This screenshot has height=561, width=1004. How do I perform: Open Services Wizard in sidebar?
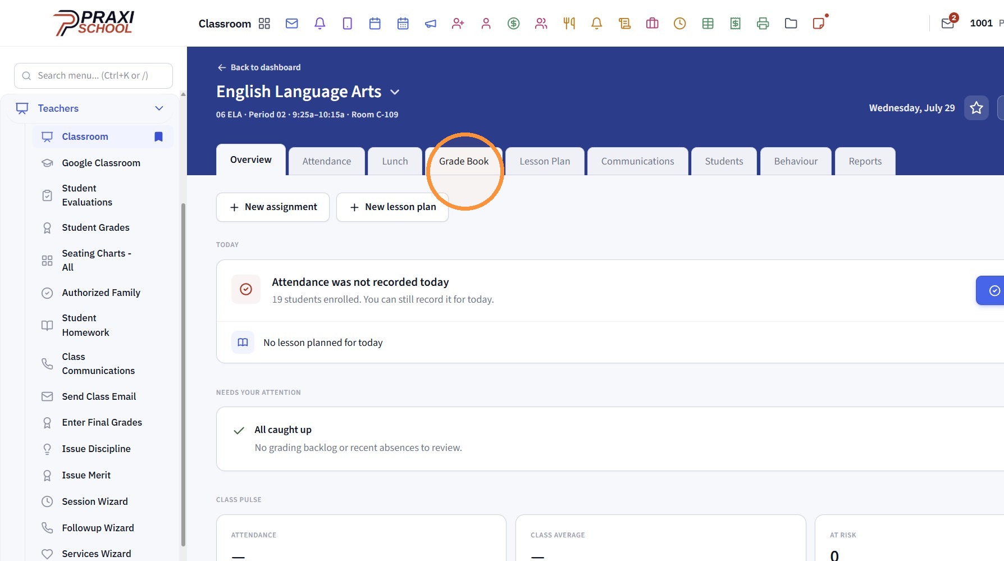(x=103, y=554)
